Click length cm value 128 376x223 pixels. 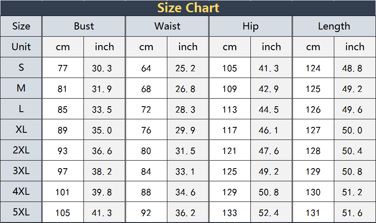point(313,151)
